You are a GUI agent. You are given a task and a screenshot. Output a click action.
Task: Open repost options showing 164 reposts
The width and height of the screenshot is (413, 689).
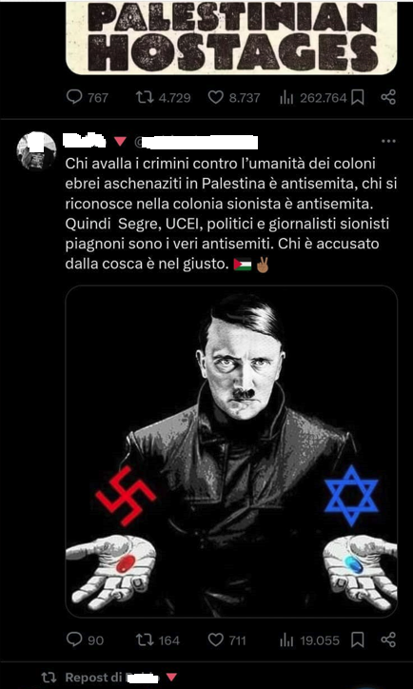157,640
